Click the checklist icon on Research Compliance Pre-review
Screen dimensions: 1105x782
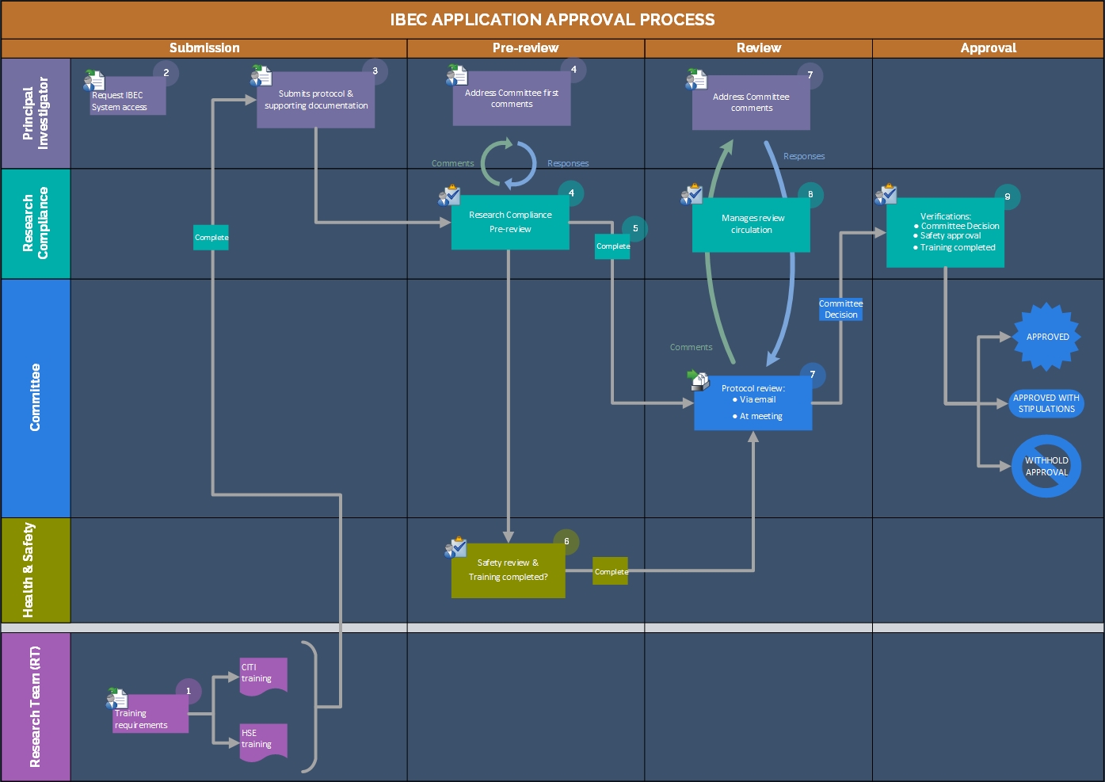pos(449,195)
